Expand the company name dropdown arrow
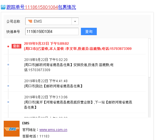 pos(75,21)
